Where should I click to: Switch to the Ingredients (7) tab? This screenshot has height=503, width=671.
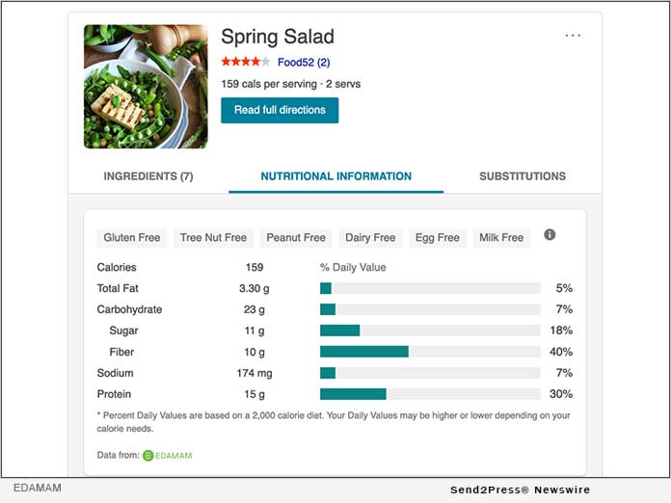pos(148,176)
